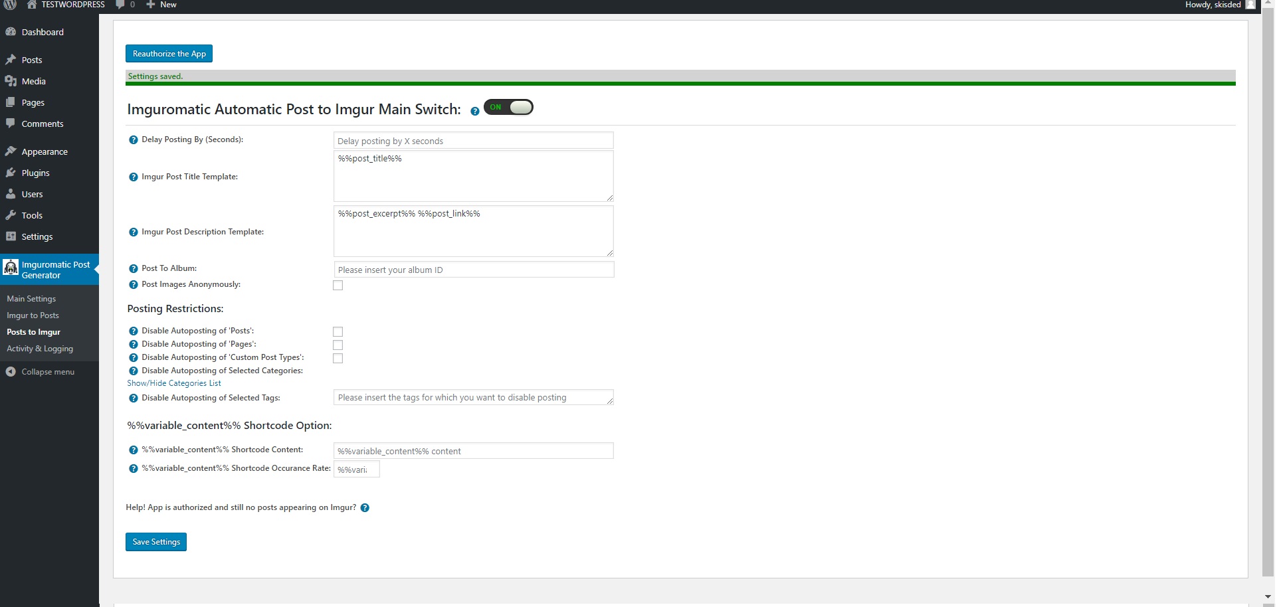Viewport: 1277px width, 607px height.
Task: Open Activity & Logging submenu
Action: (40, 349)
